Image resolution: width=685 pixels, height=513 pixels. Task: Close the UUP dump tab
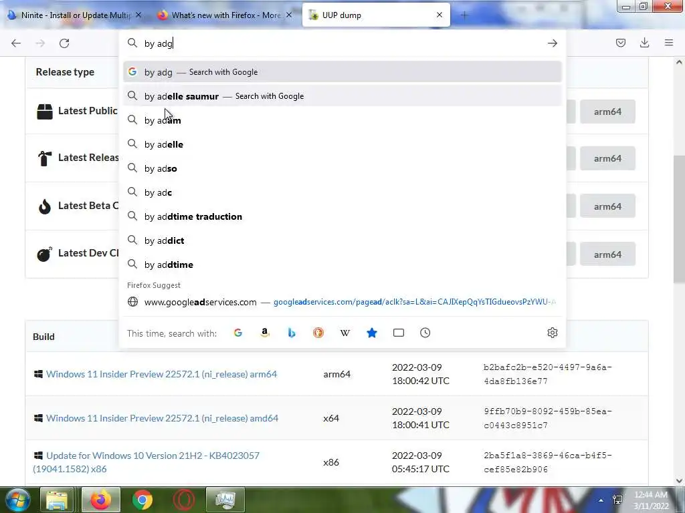[439, 15]
